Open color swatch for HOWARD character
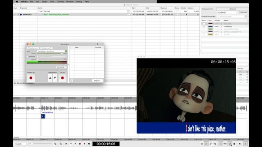262x147 pixels. pyautogui.click(x=210, y=27)
